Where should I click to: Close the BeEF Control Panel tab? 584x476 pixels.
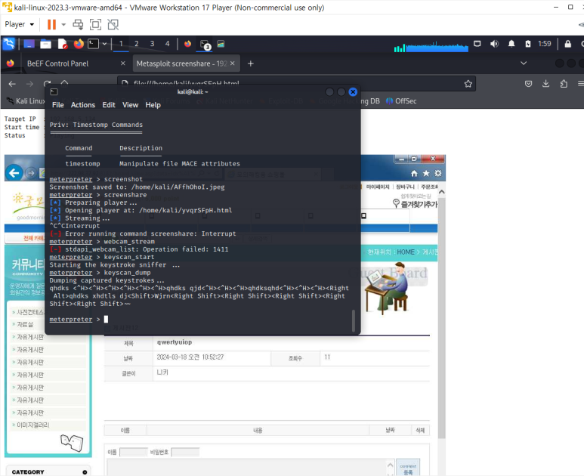point(123,63)
